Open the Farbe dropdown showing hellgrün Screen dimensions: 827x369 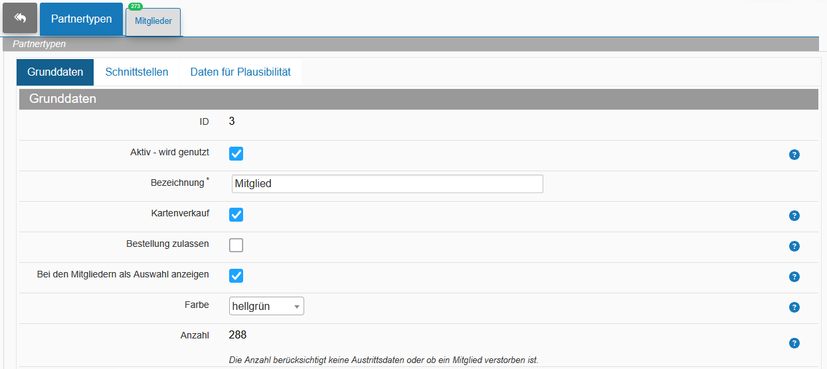pos(266,306)
